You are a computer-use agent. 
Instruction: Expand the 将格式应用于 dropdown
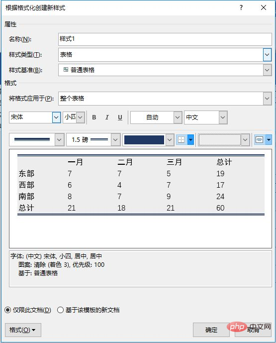[x=267, y=99]
